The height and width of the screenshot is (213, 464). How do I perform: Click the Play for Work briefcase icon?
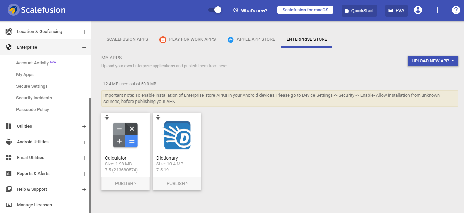point(163,40)
